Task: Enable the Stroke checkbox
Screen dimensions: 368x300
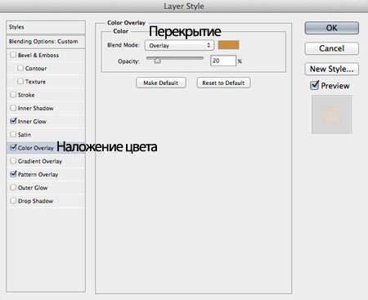Action: pos(13,95)
